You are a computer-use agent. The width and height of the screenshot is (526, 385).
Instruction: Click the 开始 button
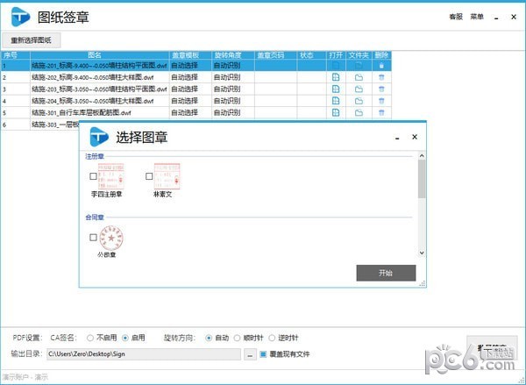[386, 273]
